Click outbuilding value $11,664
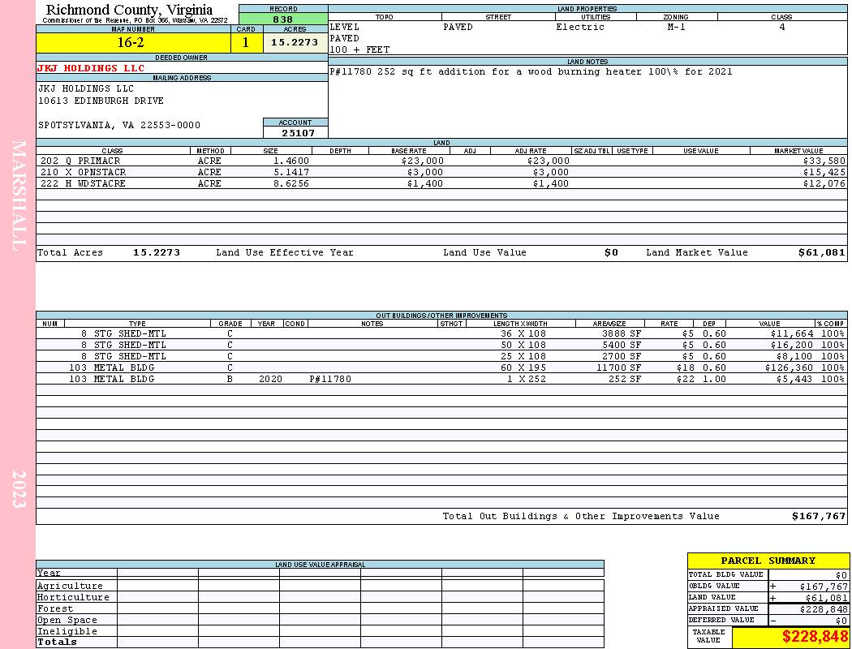The height and width of the screenshot is (649, 852). 792,333
